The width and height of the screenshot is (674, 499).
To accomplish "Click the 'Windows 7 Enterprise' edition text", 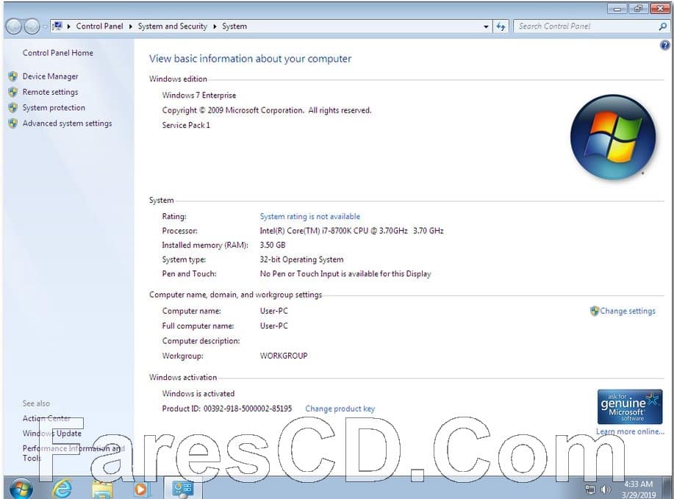I will (x=199, y=96).
